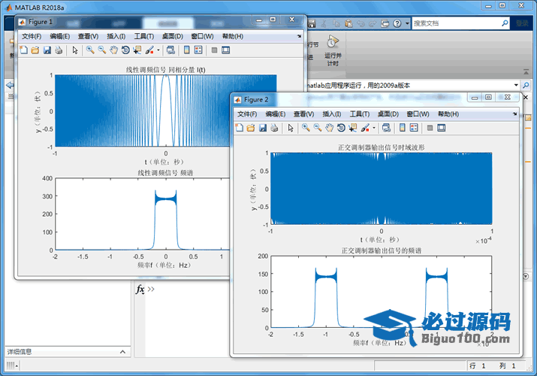
Task: Hide Plot Tools icon in Figure 2
Action: pos(430,128)
